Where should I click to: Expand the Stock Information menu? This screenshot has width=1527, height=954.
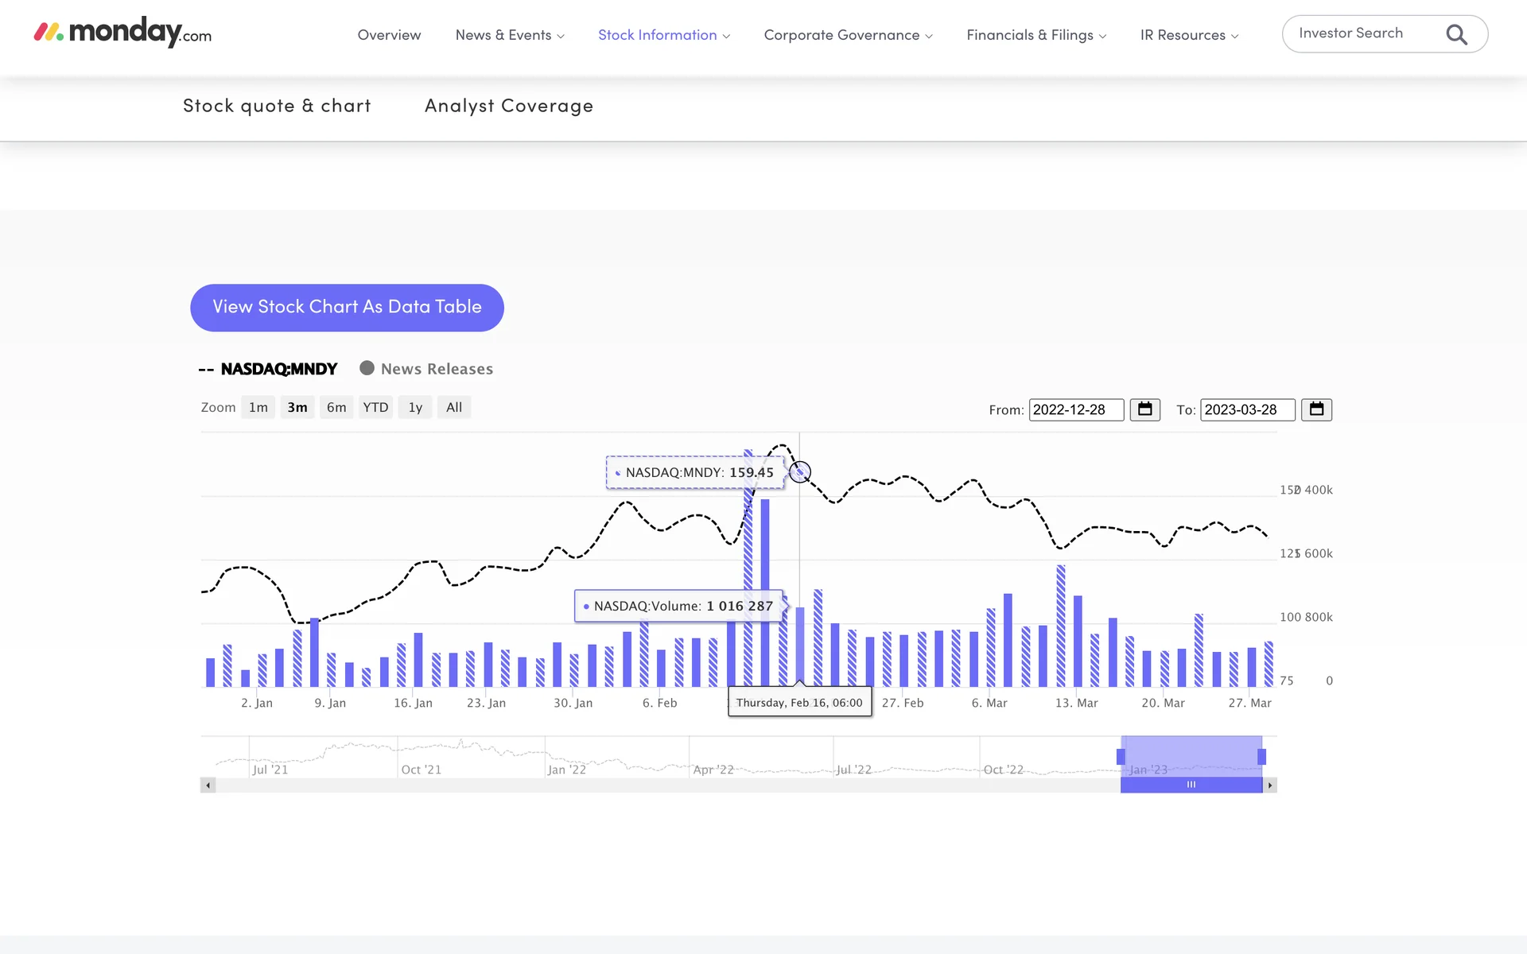(x=663, y=35)
